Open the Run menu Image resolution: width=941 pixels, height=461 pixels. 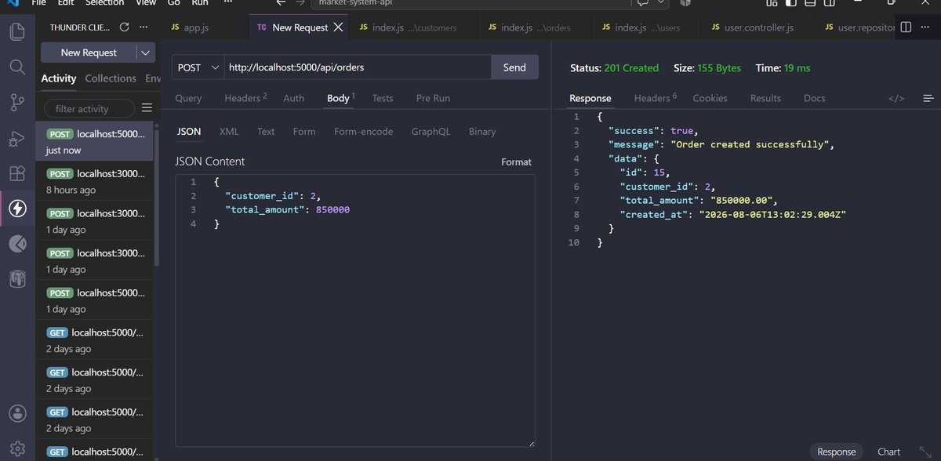tap(200, 2)
